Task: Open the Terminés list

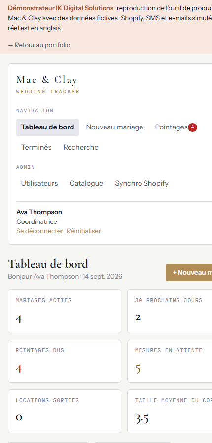Action: pyautogui.click(x=36, y=148)
